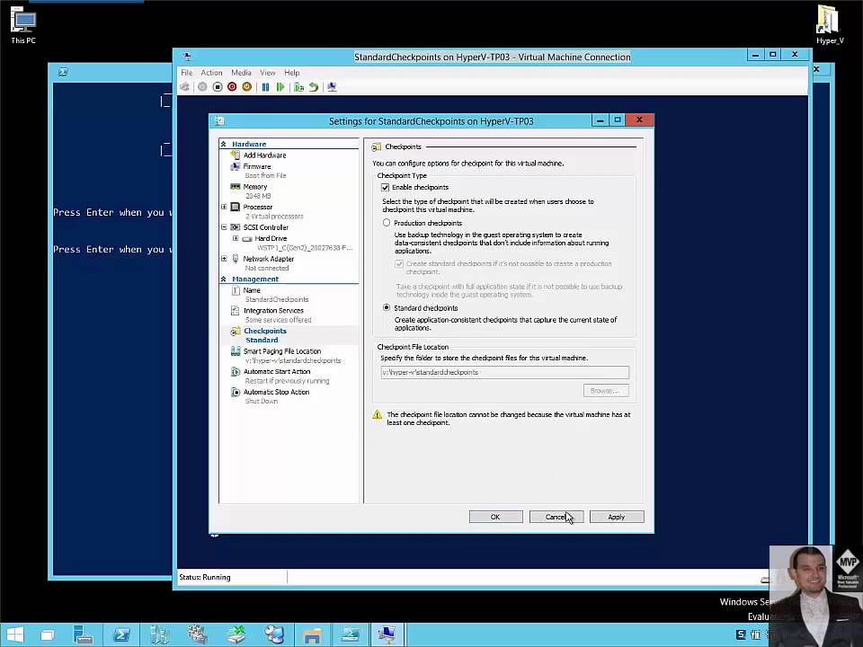Uncheck the Enable checkpoints checkbox
Screen dimensions: 863x647
(386, 188)
